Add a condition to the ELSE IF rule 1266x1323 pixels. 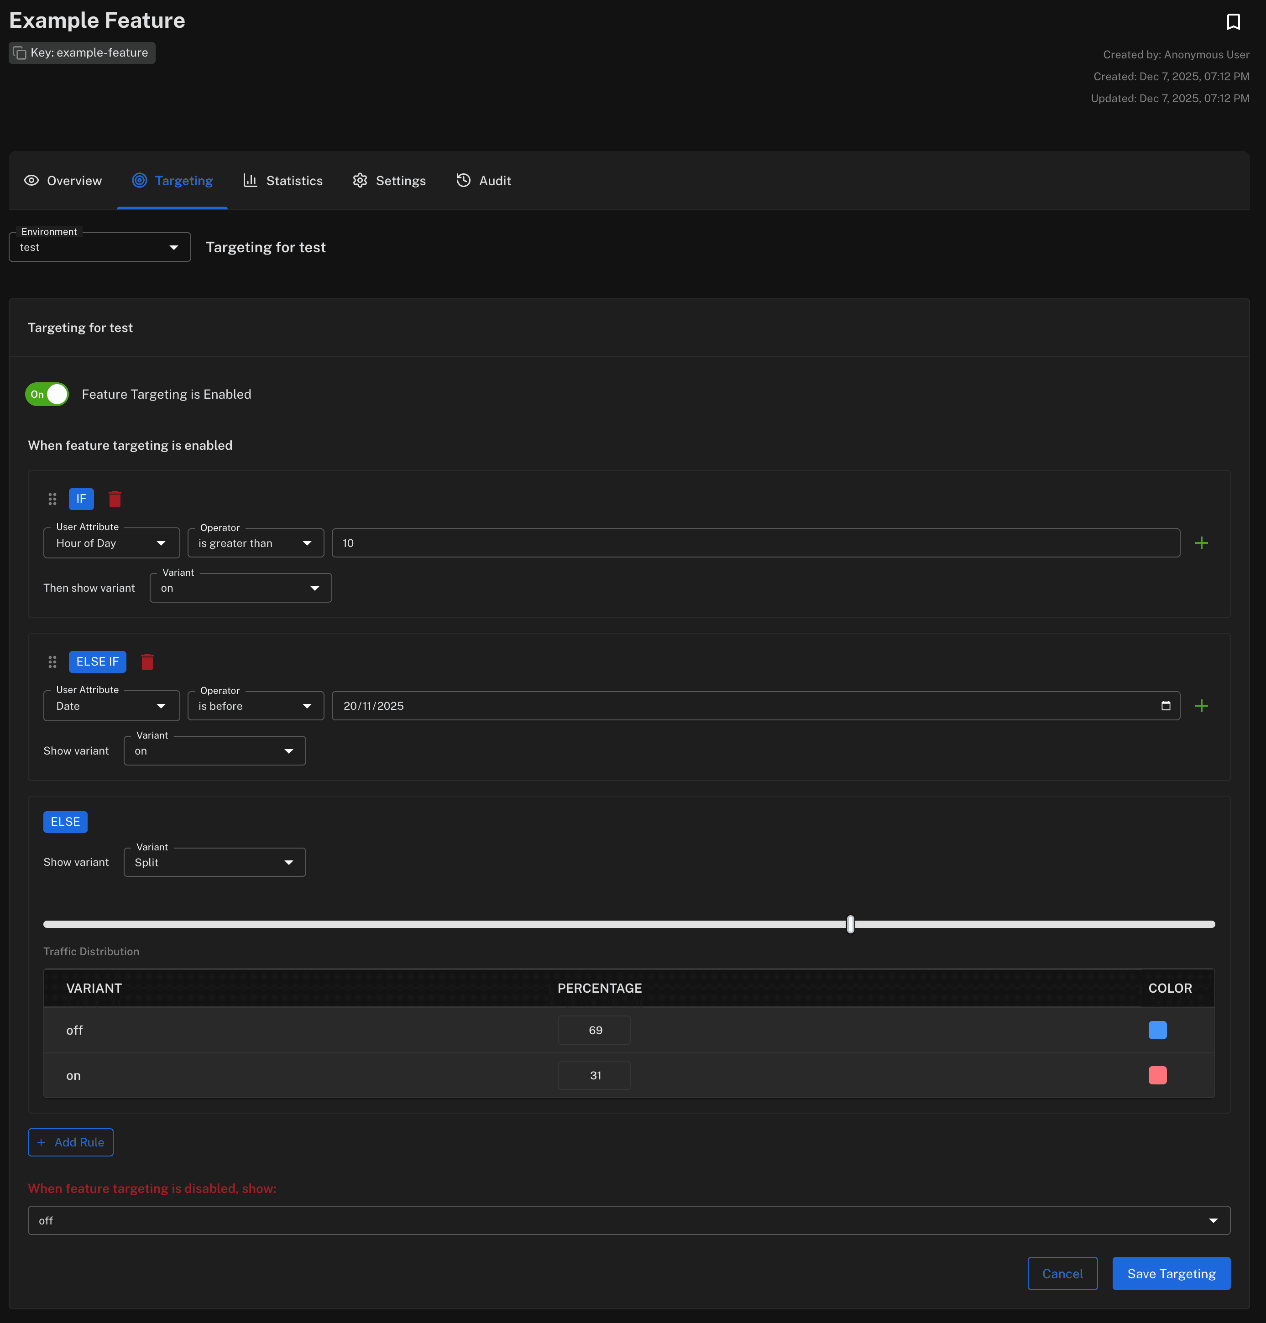[x=1202, y=706]
